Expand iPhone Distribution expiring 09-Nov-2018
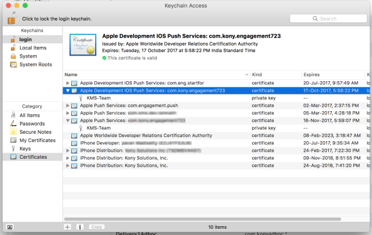372x235 pixels. [x=68, y=158]
